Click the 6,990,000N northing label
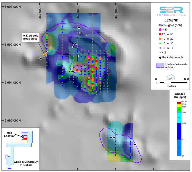This screenshot has width=192, height=172. point(13,121)
